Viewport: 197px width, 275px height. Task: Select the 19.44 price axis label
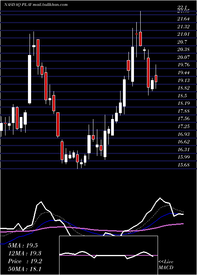tap(184, 73)
